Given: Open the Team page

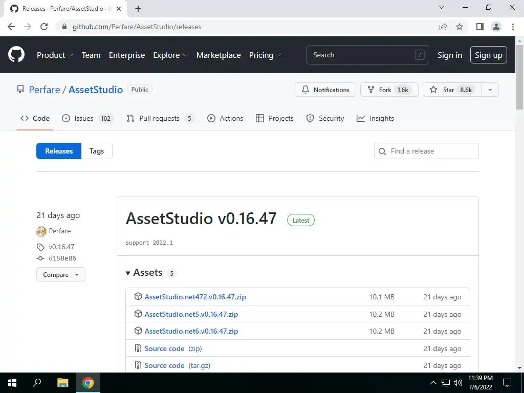Looking at the screenshot, I should point(91,55).
